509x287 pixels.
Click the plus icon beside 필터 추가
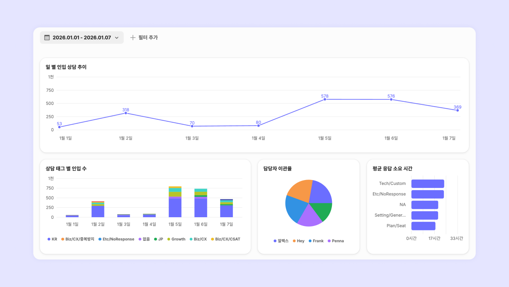click(x=133, y=38)
